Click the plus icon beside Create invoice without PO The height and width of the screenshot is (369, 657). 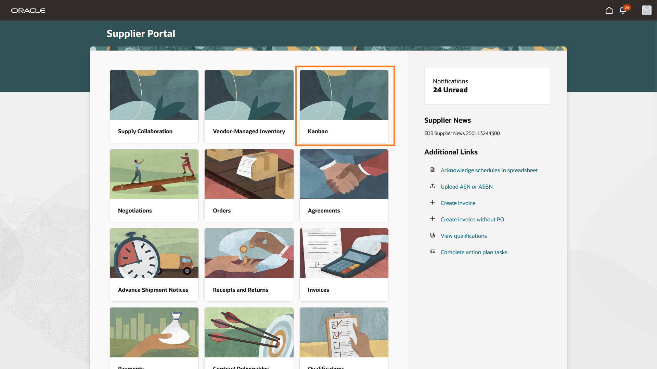[432, 219]
